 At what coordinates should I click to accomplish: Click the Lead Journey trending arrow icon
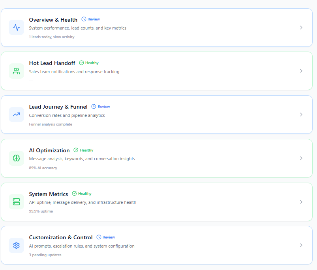pyautogui.click(x=16, y=115)
